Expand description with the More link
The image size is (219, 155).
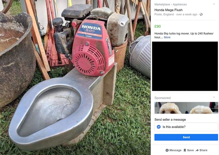click(167, 37)
